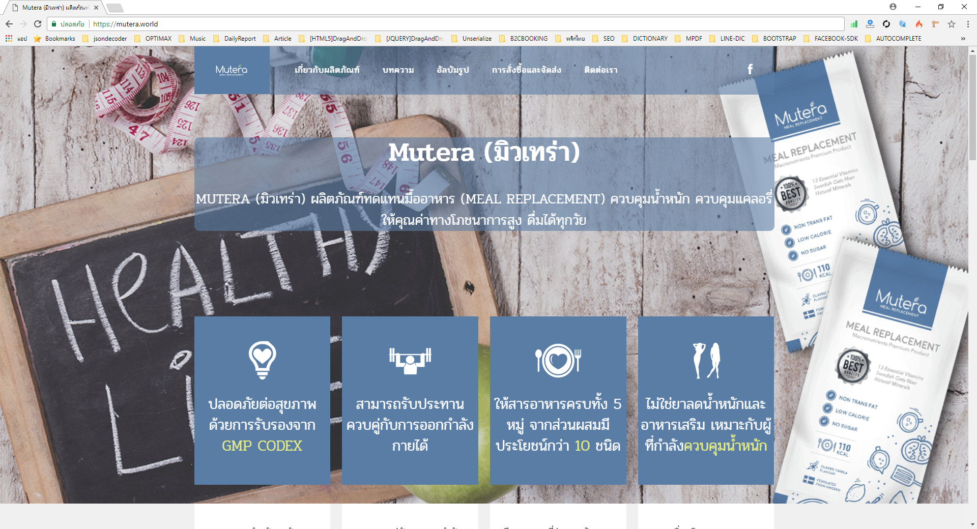Image resolution: width=977 pixels, height=529 pixels.
Task: Click the 5 food groups feature card text
Action: pyautogui.click(x=558, y=425)
